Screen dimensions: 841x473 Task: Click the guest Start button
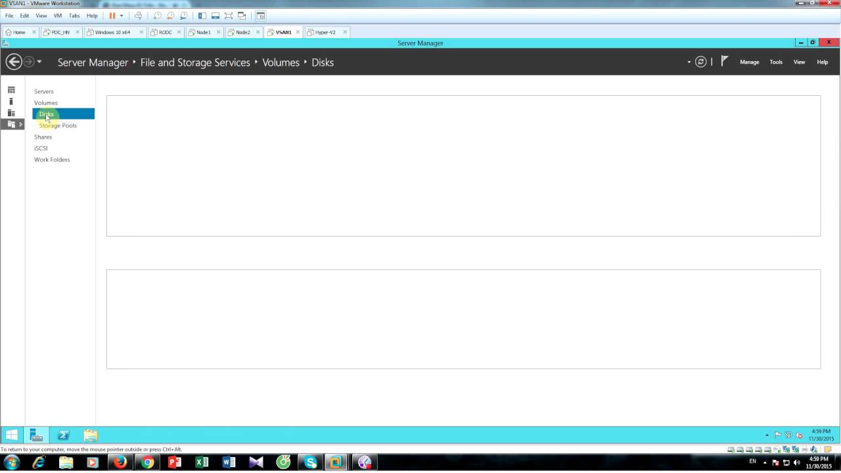tap(12, 435)
